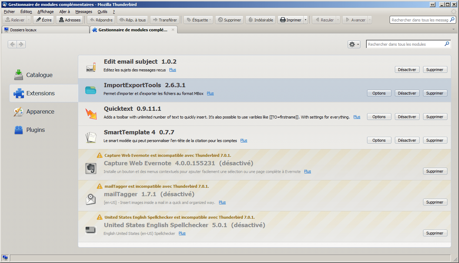Open the Adresses address book
This screenshot has width=459, height=263.
coord(70,20)
